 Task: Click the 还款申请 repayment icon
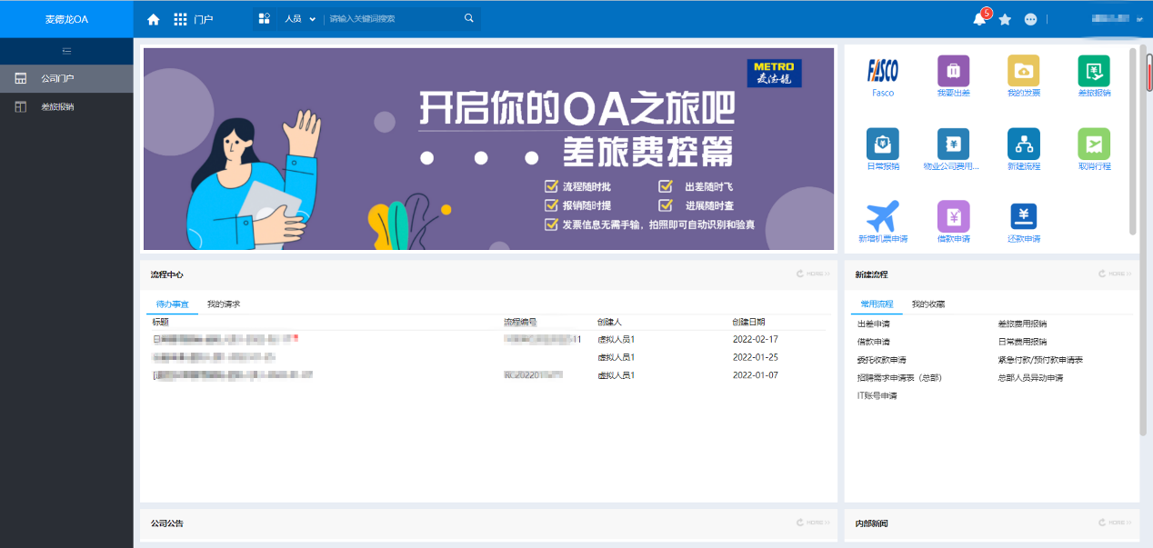tap(1024, 215)
